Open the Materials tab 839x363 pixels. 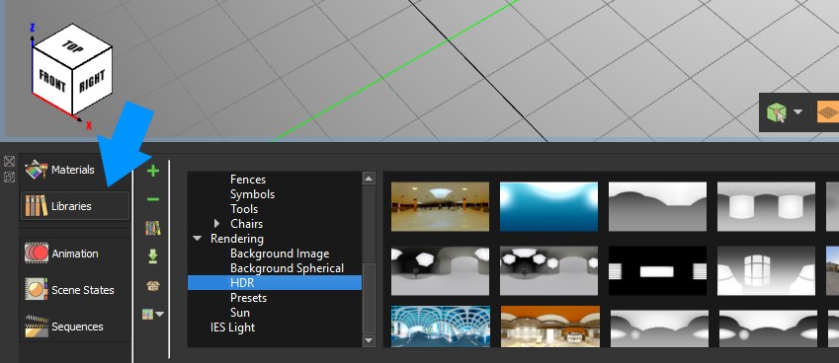(x=75, y=170)
